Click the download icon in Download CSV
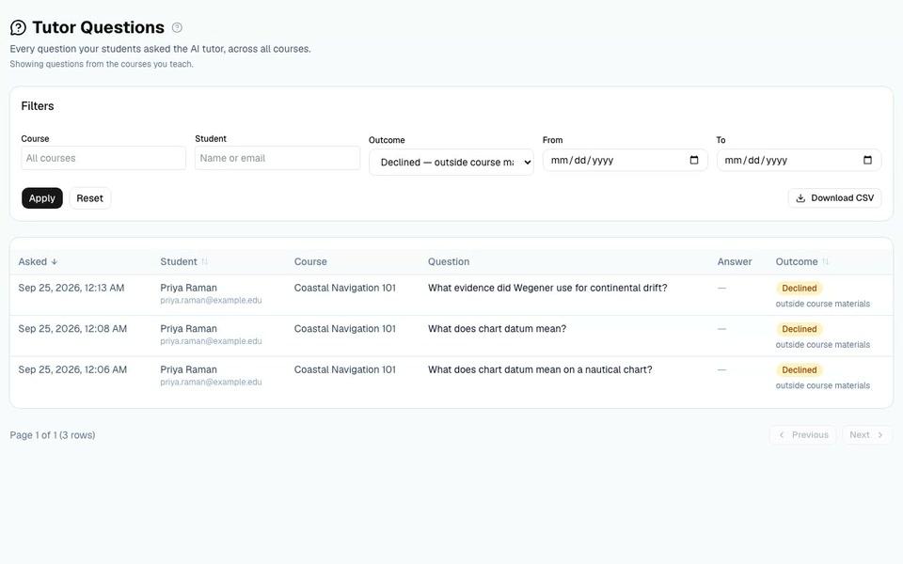 point(800,198)
